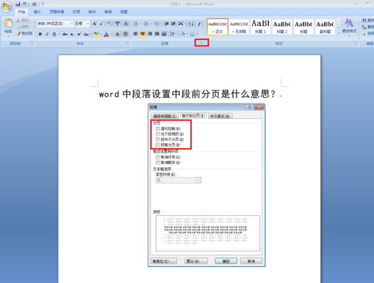Expand the Clipboard group dialog launcher
Screen dimensions: 374x283
pos(32,43)
